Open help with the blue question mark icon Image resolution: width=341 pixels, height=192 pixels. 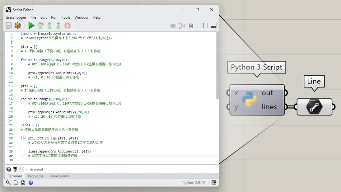[x=31, y=183]
